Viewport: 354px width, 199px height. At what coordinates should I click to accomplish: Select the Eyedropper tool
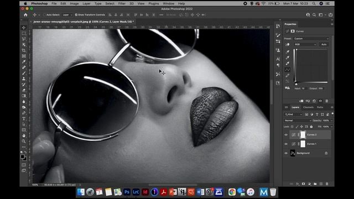[x=24, y=61]
